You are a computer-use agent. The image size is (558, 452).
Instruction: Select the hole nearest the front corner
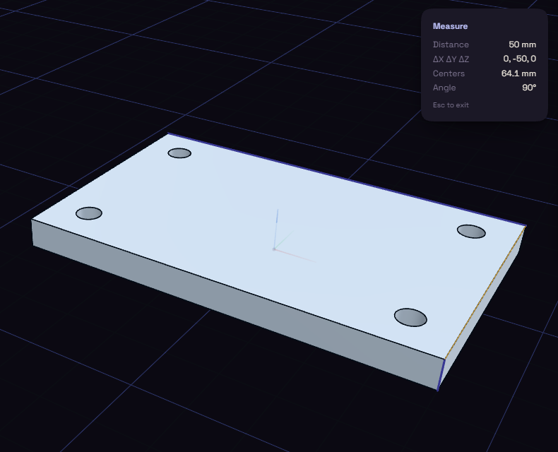point(410,318)
